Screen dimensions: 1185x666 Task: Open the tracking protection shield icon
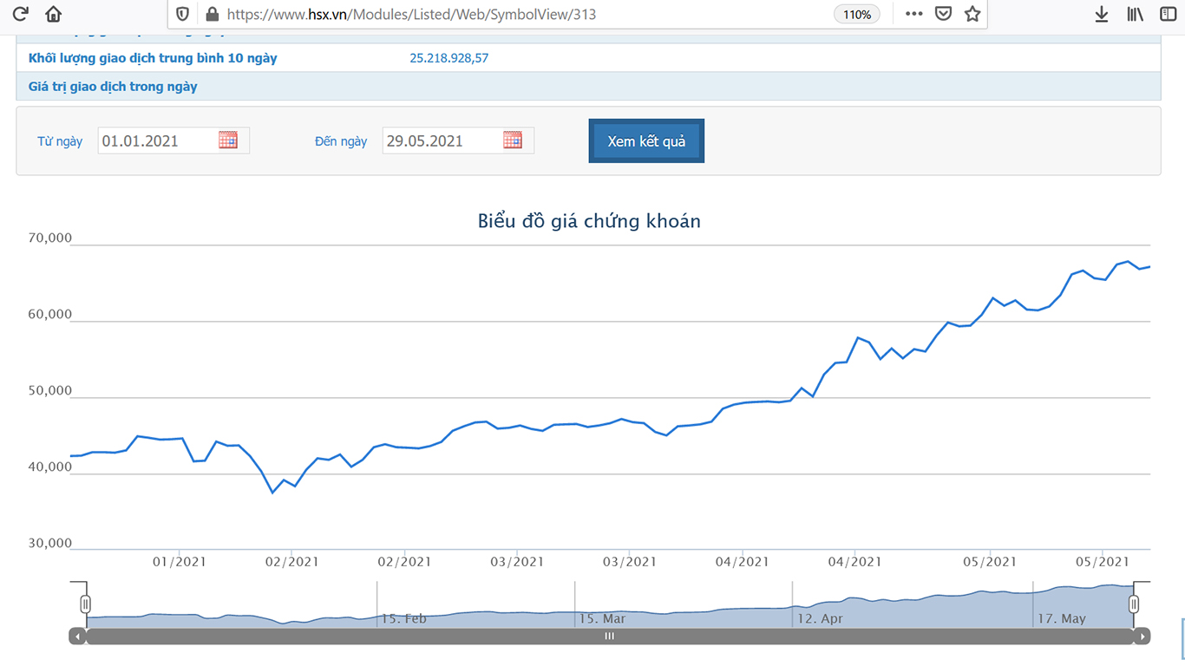coord(182,14)
